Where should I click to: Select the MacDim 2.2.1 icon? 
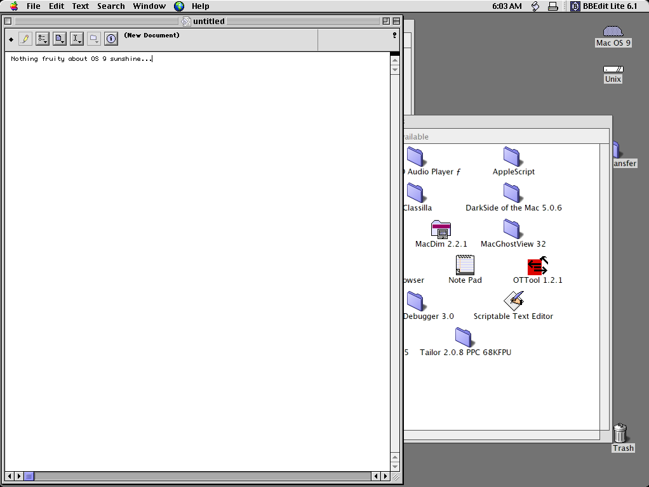[x=441, y=229]
